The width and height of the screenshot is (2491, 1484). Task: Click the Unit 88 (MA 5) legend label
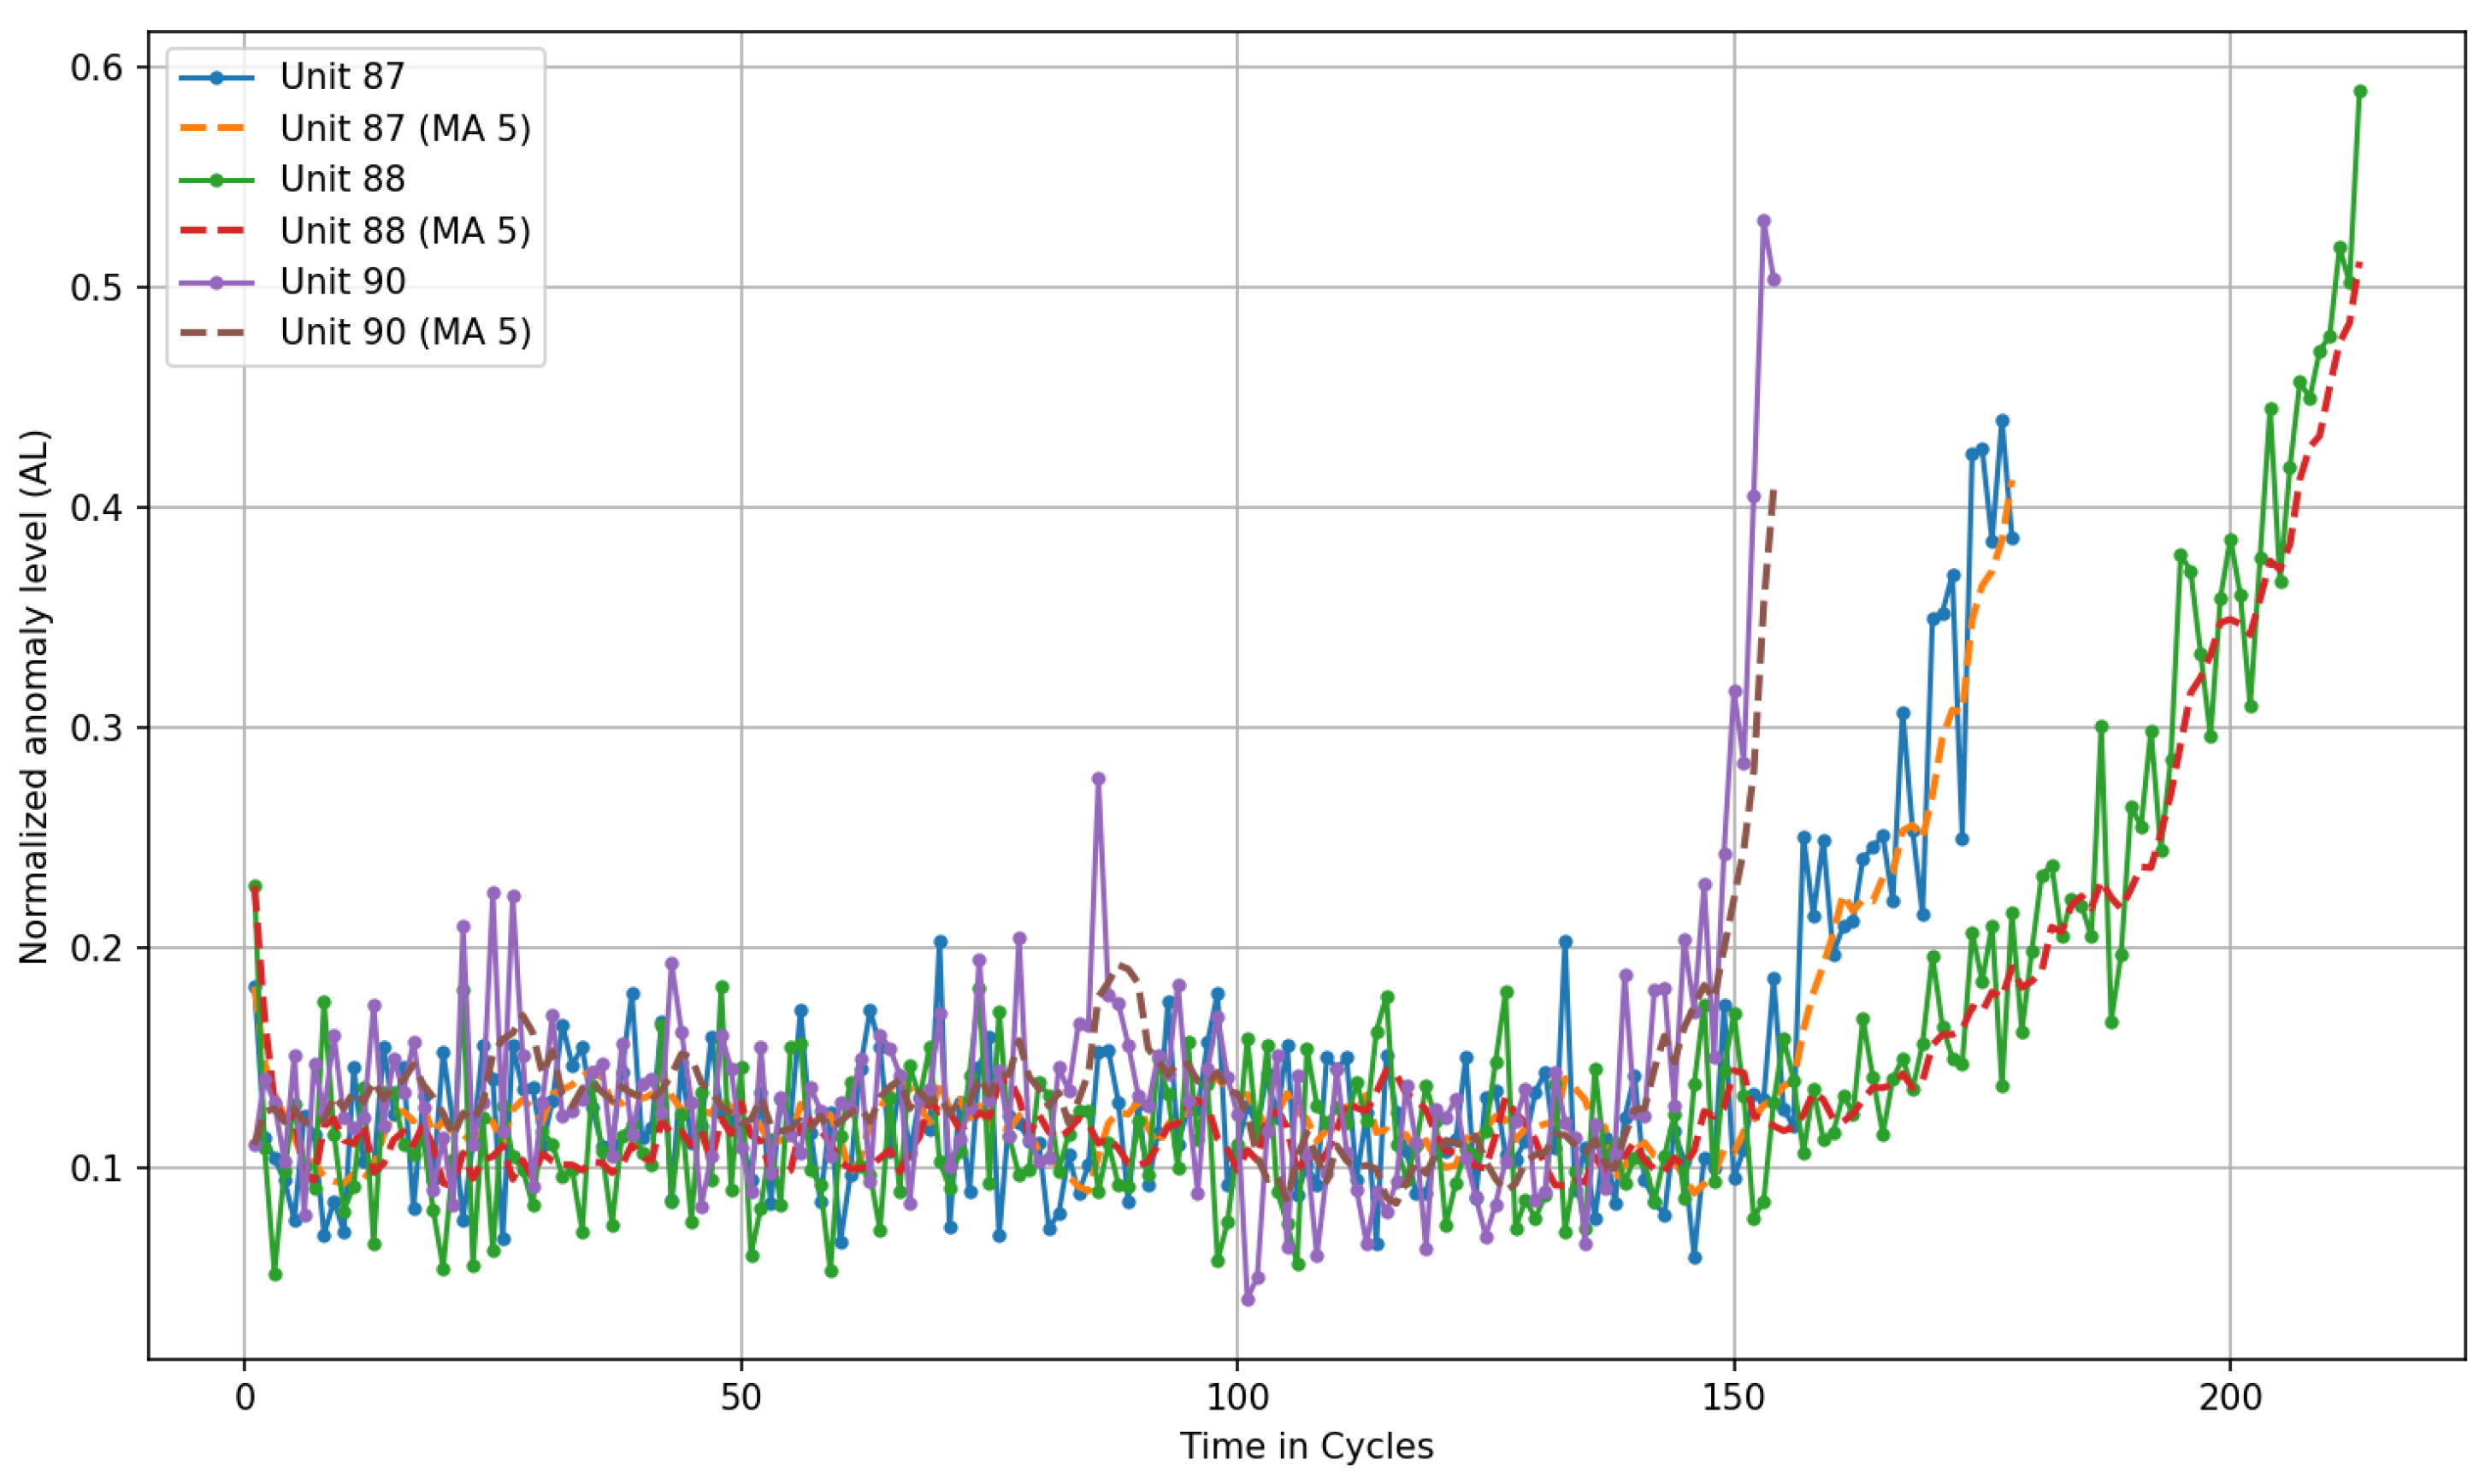[404, 230]
